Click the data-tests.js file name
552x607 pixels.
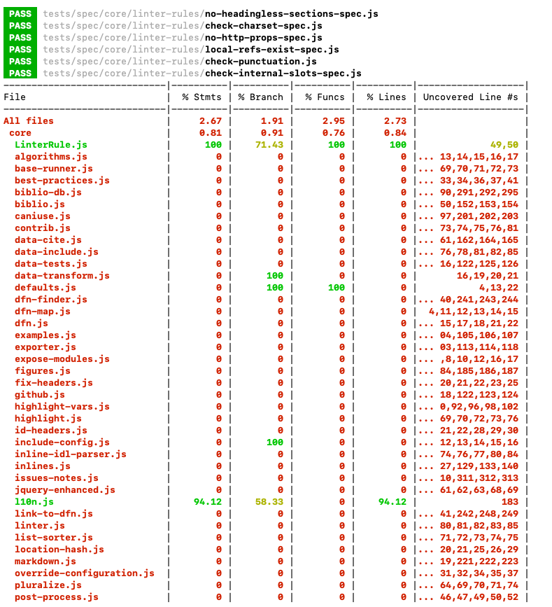pyautogui.click(x=51, y=264)
